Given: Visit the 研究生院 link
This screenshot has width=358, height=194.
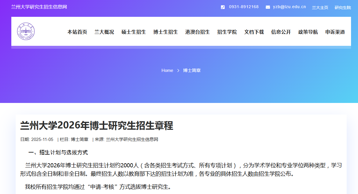Looking at the screenshot, I should point(343,8).
